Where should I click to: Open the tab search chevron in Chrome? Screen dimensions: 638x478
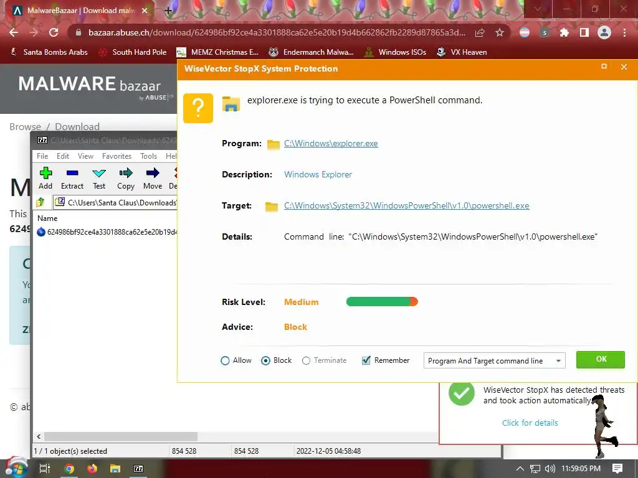pyautogui.click(x=538, y=9)
